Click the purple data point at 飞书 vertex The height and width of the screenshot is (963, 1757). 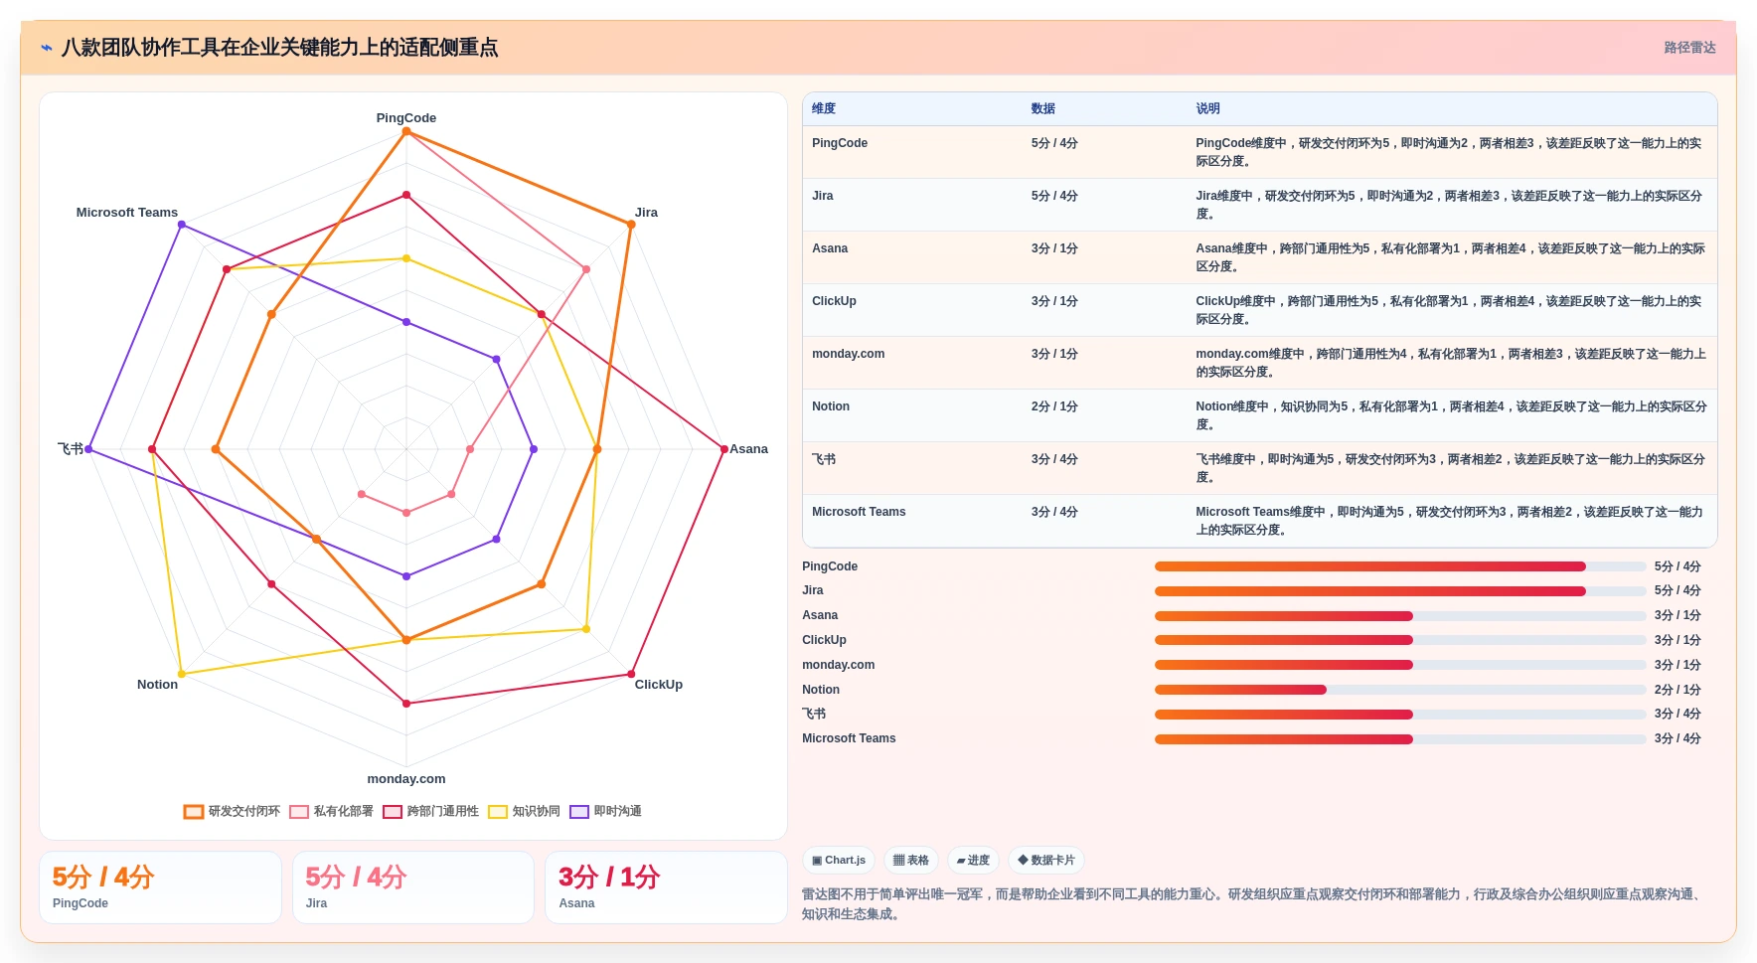pyautogui.click(x=88, y=449)
